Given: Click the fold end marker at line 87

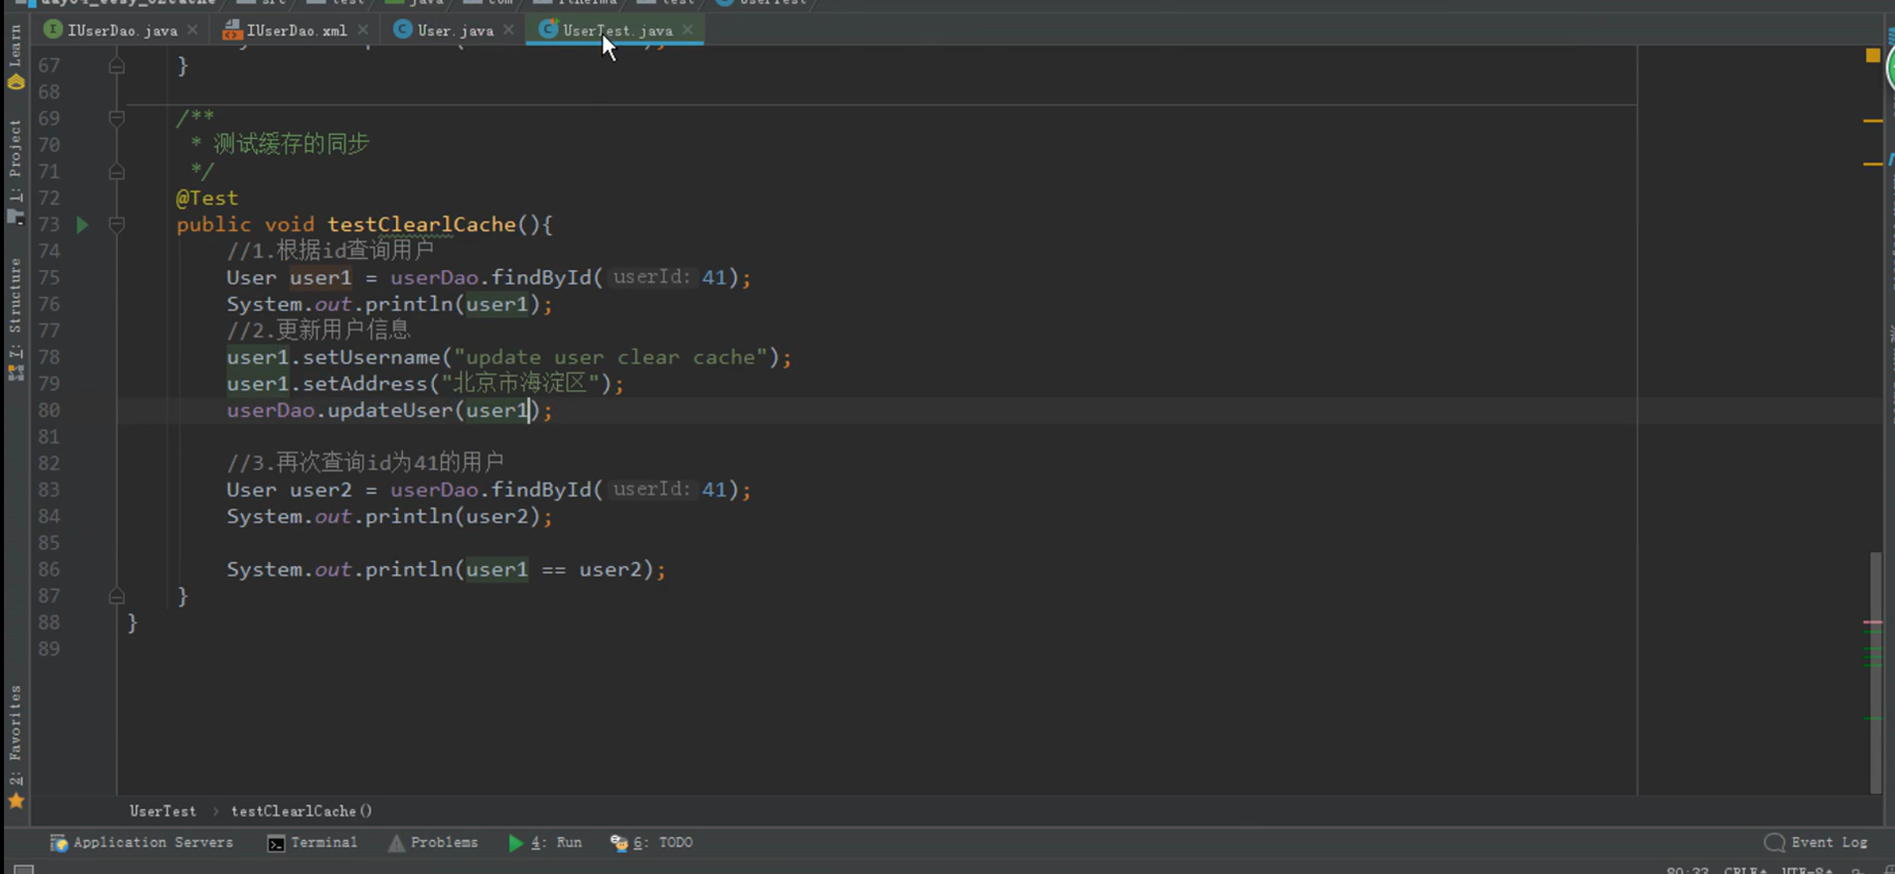Looking at the screenshot, I should click(116, 596).
